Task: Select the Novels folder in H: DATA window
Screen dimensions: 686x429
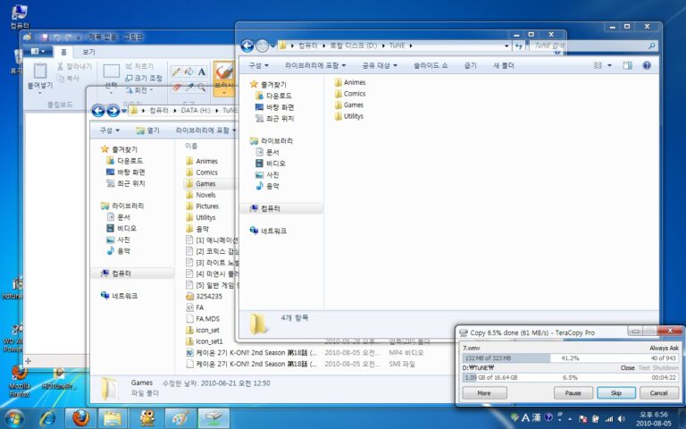Action: [201, 195]
